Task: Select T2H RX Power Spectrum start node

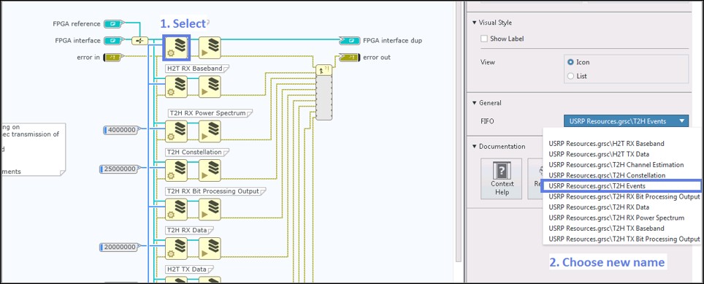Action: (210, 131)
